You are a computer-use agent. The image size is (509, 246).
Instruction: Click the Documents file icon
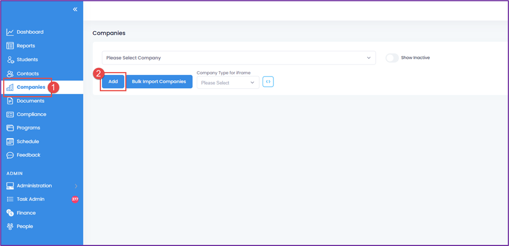pos(10,101)
